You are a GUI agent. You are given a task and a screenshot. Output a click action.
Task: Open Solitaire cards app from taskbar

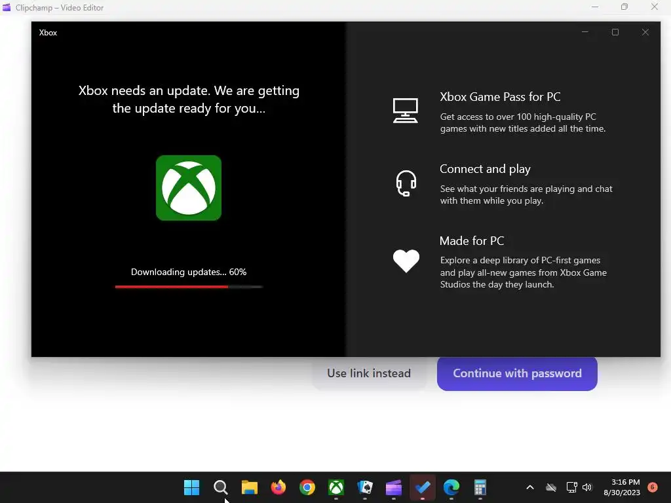coord(365,487)
